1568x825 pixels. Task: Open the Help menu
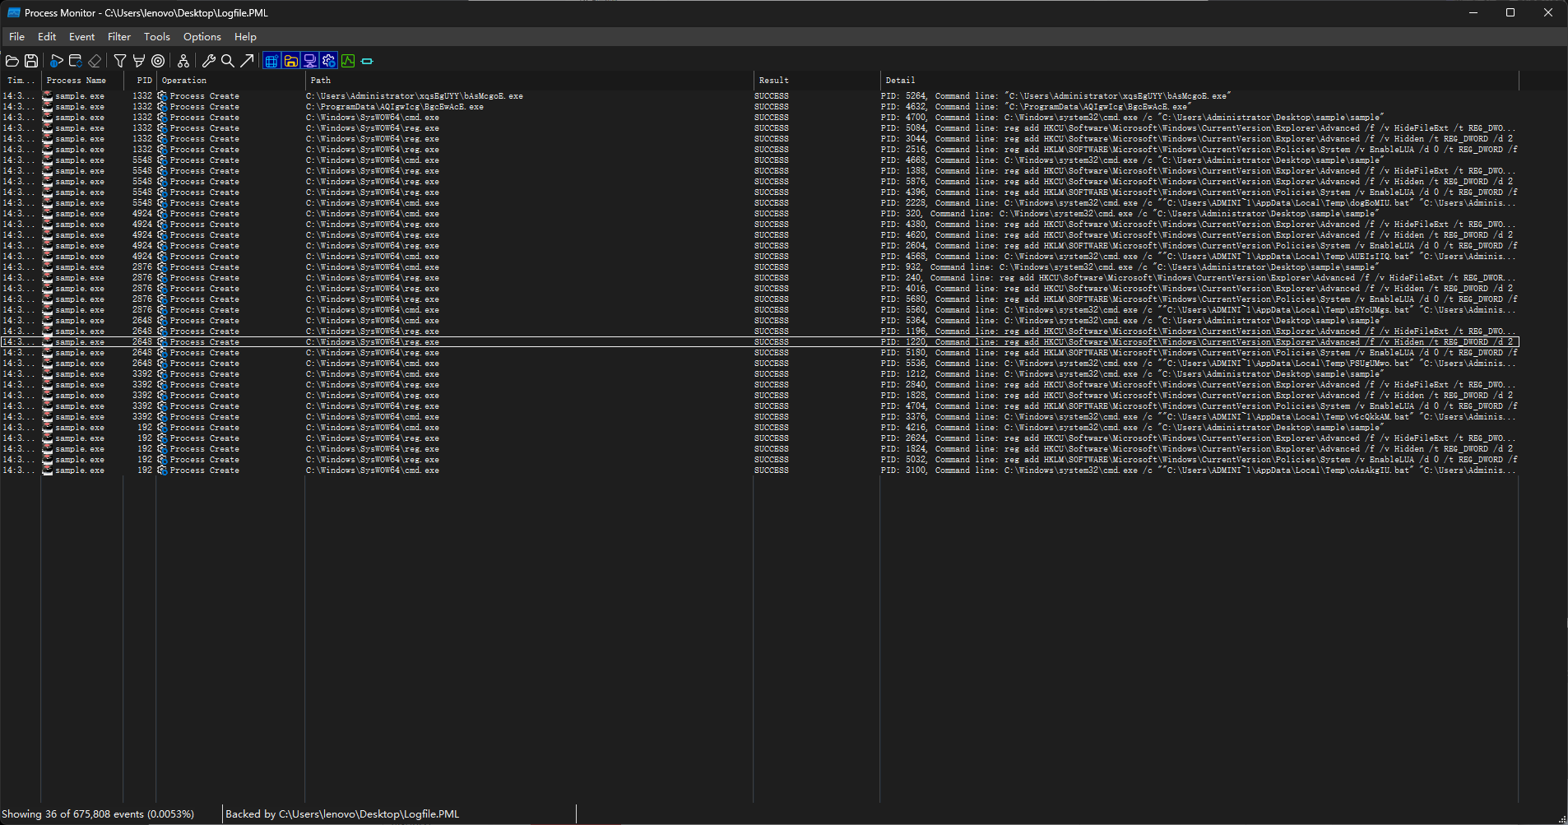pyautogui.click(x=245, y=37)
